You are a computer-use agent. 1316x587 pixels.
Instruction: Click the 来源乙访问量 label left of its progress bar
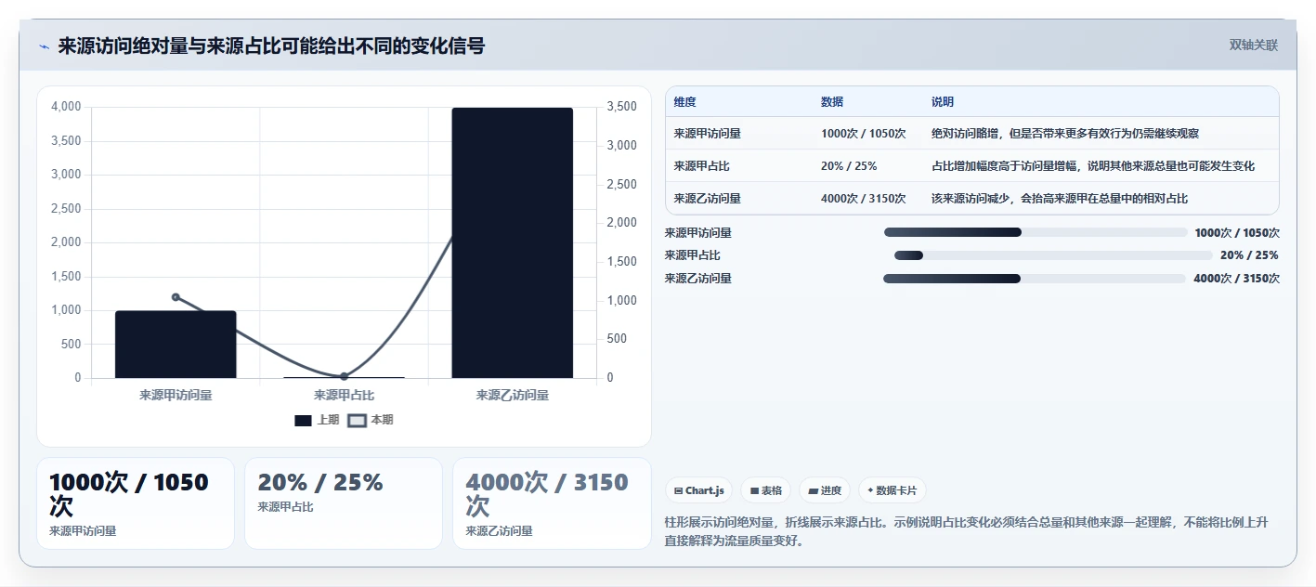(x=698, y=279)
